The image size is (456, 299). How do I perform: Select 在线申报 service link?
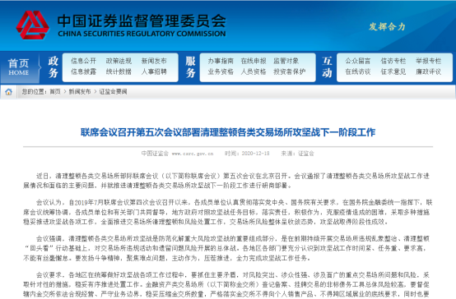(254, 61)
